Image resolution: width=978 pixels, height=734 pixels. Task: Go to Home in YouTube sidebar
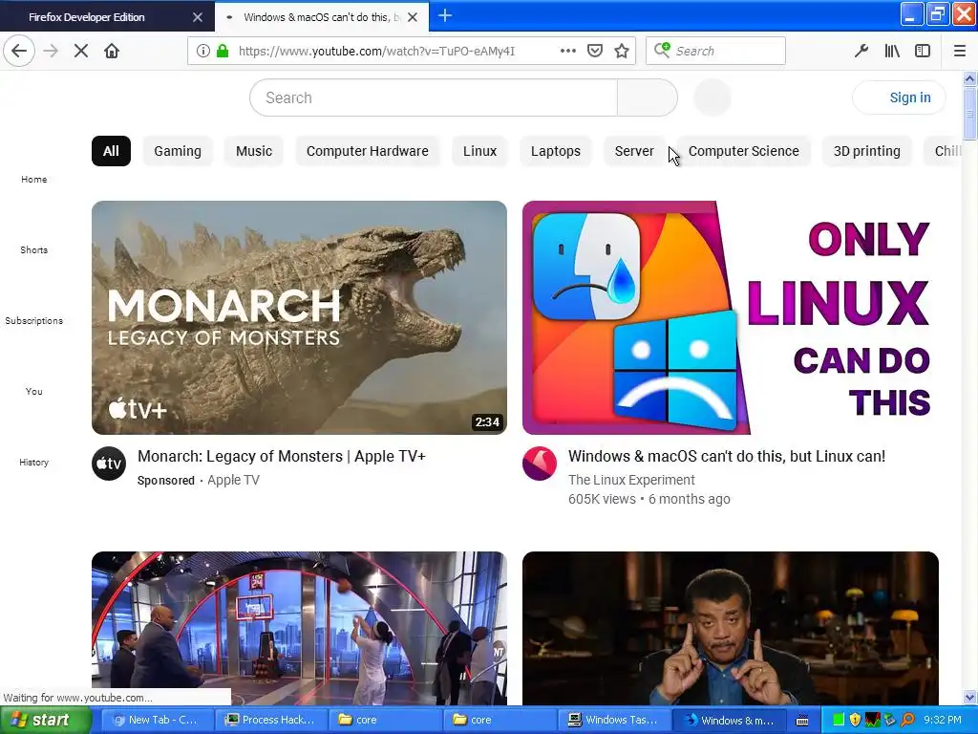33,179
